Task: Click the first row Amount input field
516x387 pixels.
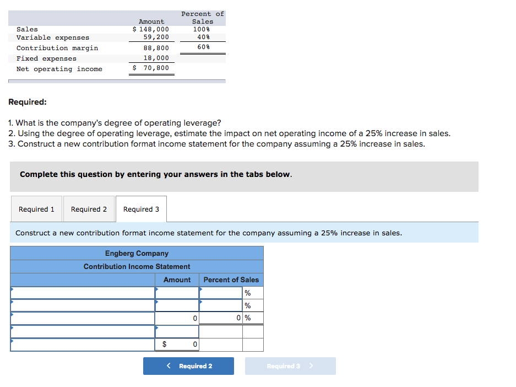Action: [x=177, y=293]
